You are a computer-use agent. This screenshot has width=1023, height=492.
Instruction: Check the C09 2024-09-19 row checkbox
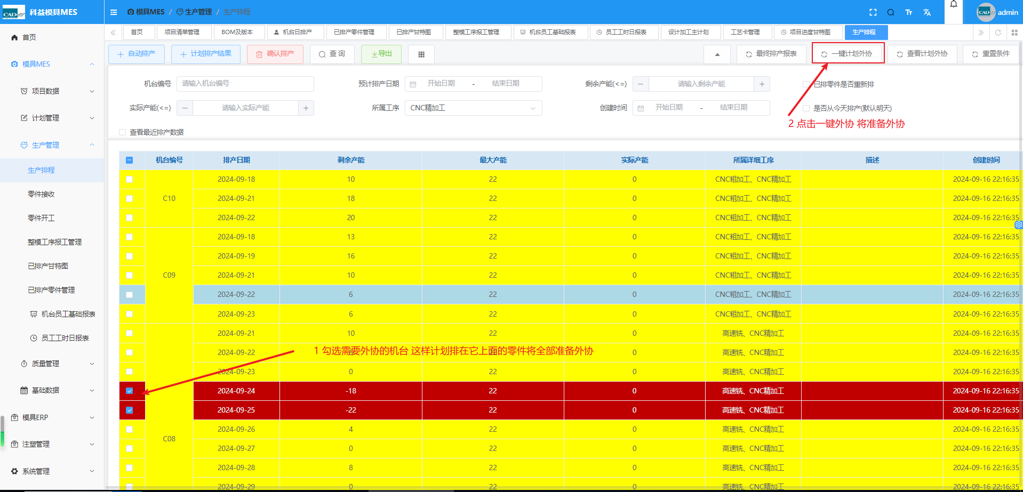pyautogui.click(x=129, y=256)
